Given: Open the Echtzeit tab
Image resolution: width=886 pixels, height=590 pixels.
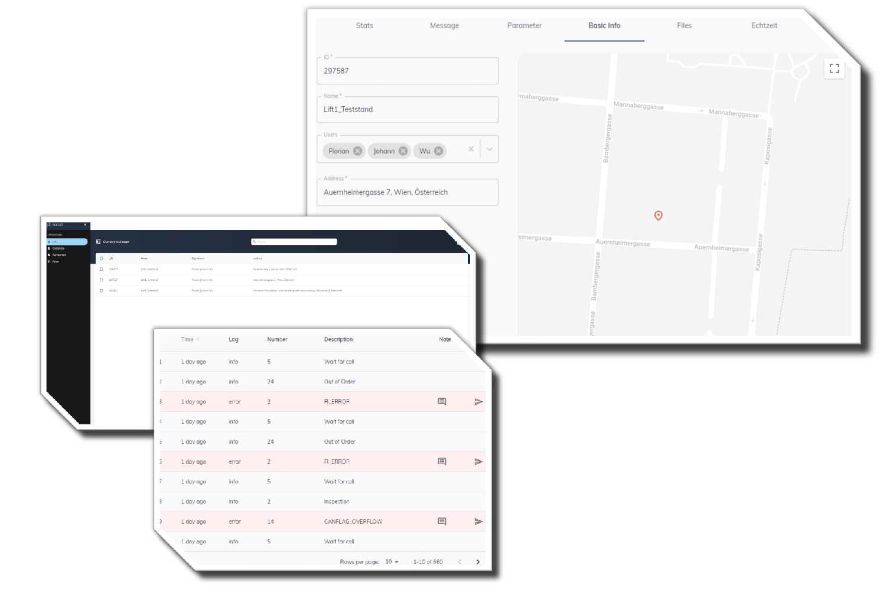Looking at the screenshot, I should [764, 25].
